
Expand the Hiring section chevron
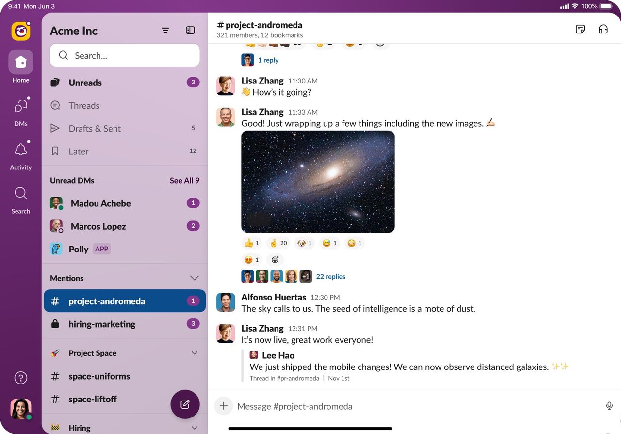point(194,428)
